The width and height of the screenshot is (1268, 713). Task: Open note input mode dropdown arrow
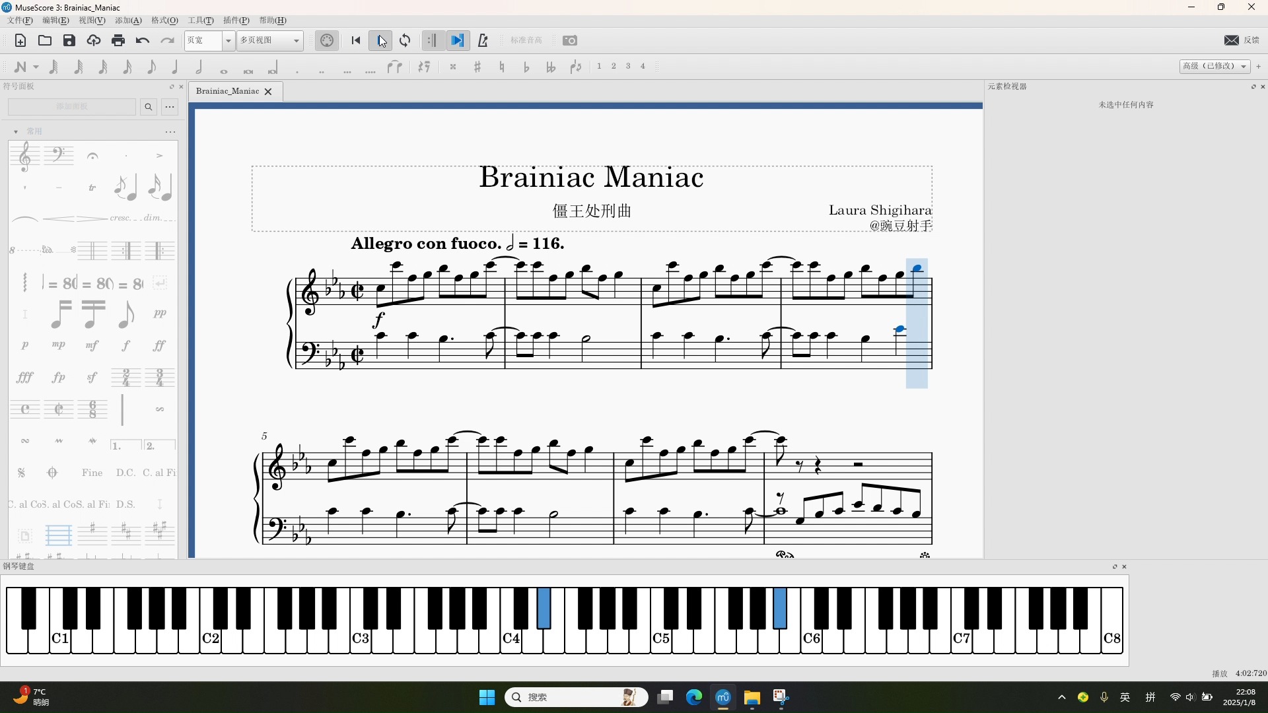coord(36,67)
